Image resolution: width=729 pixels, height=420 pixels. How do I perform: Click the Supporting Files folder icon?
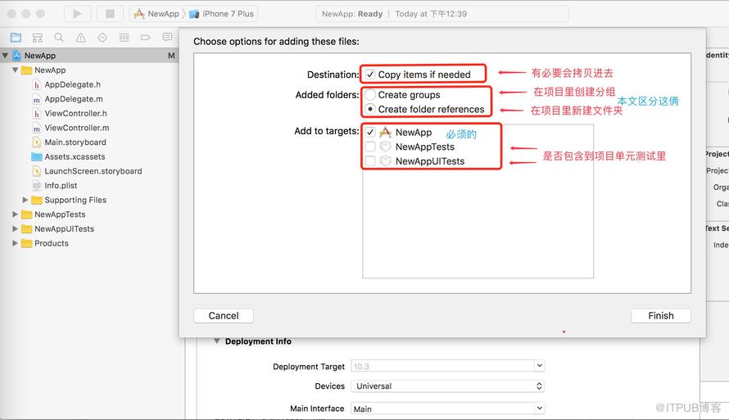[x=37, y=201]
